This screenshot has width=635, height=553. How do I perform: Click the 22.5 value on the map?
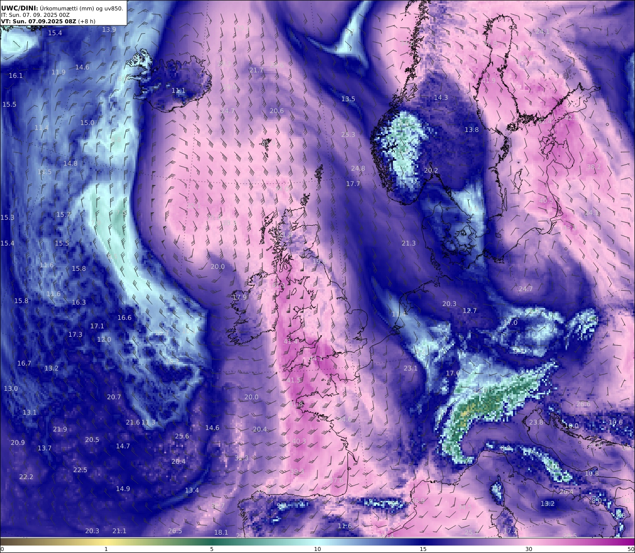point(80,470)
